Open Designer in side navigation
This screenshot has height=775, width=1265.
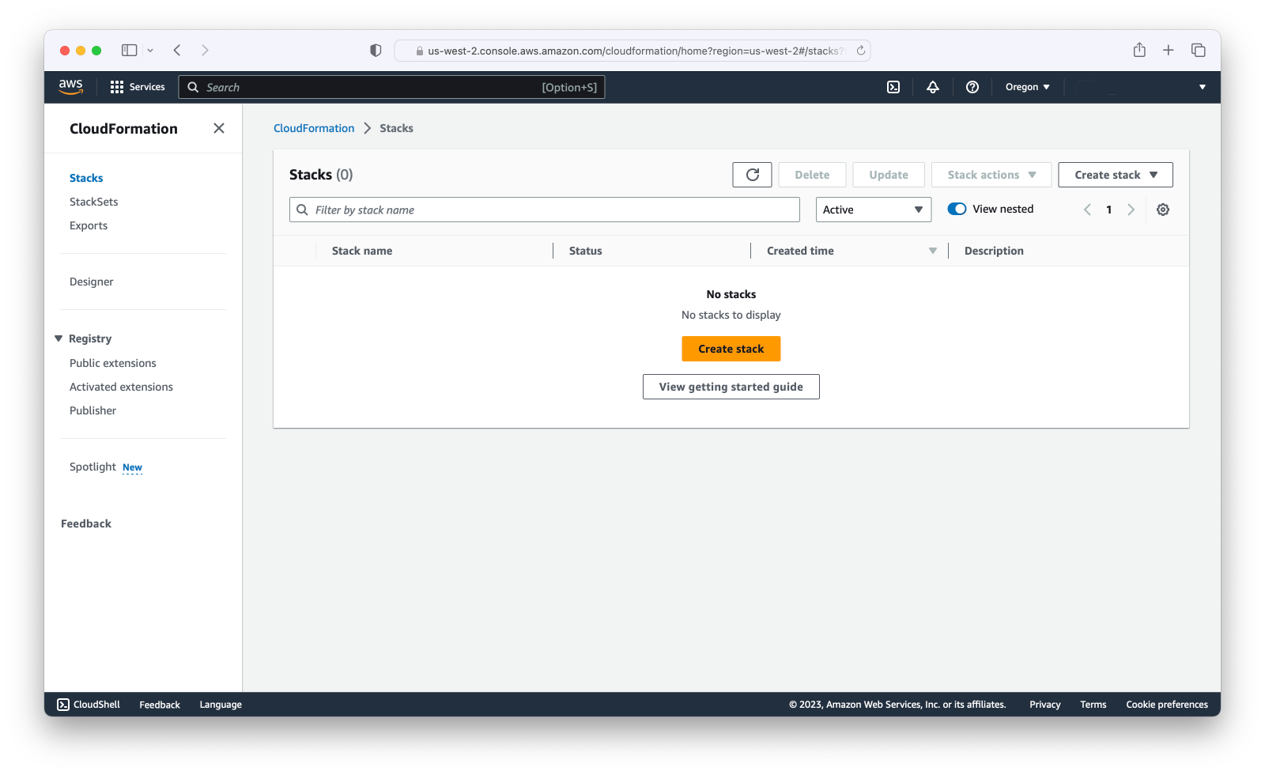92,282
